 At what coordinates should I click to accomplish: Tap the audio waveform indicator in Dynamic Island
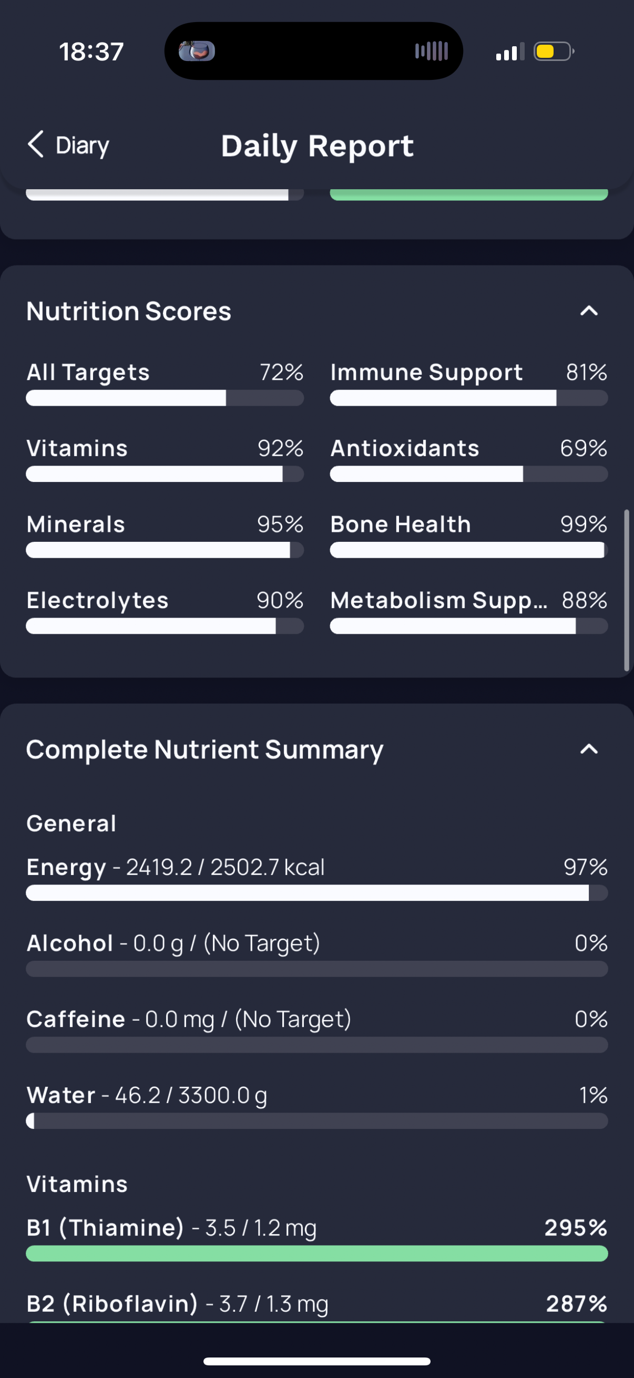[431, 52]
